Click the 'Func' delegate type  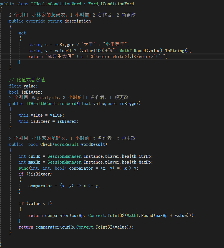[24, 168]
